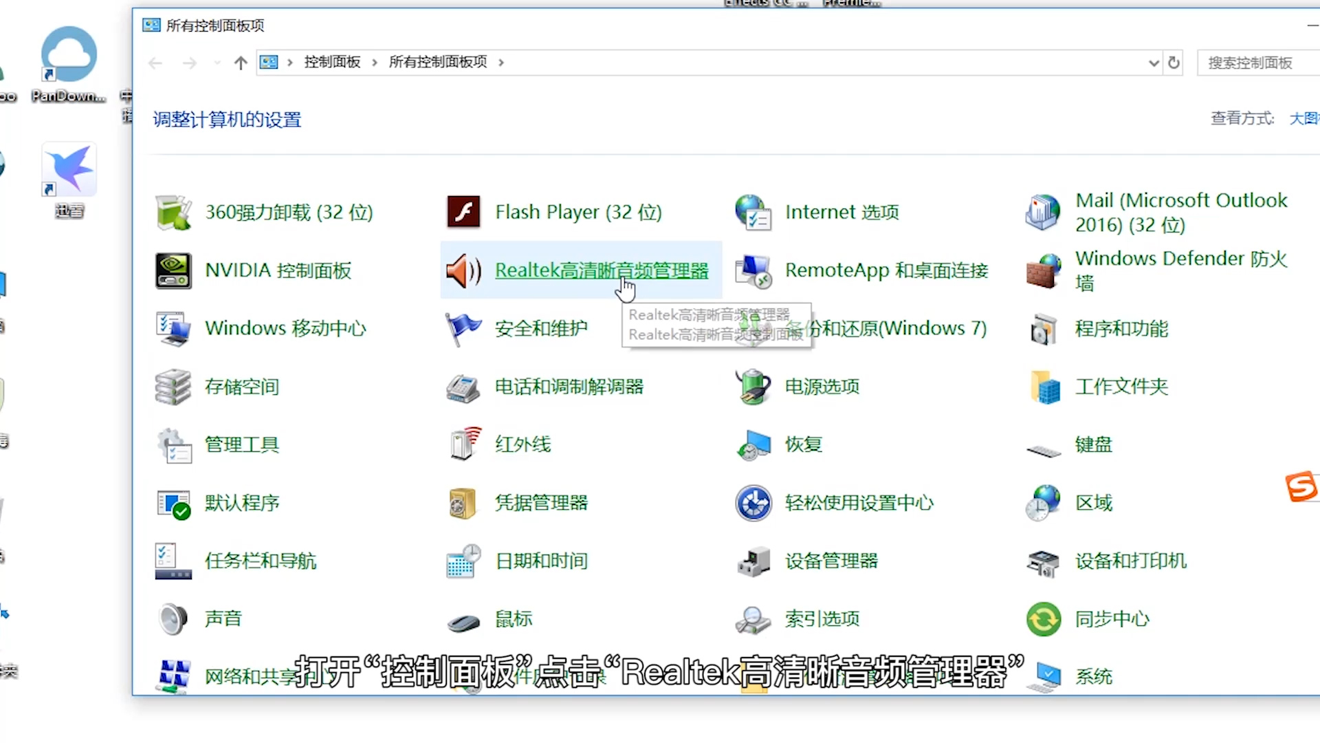Click the 所有控制面板项 breadcrumb
Image resolution: width=1320 pixels, height=743 pixels.
tap(438, 62)
